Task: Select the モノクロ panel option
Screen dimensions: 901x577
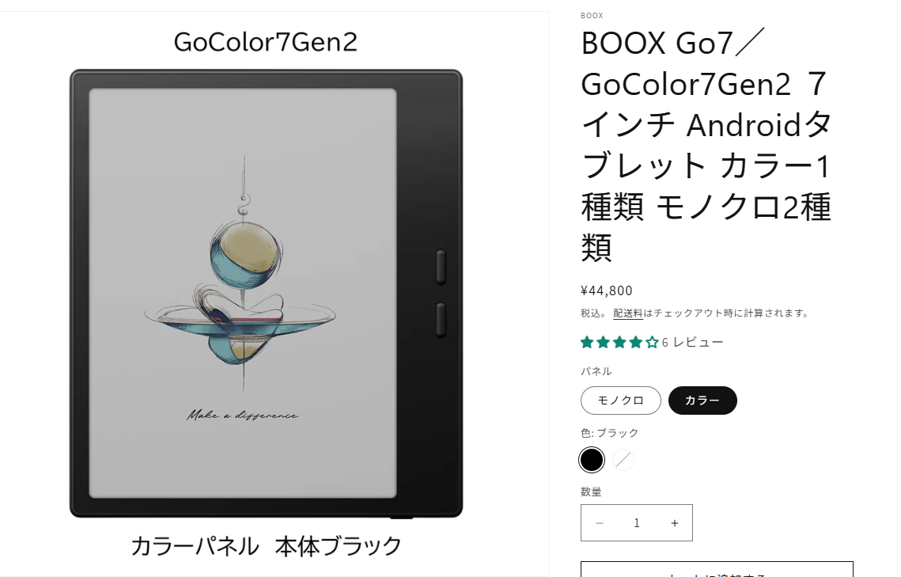Action: click(621, 400)
